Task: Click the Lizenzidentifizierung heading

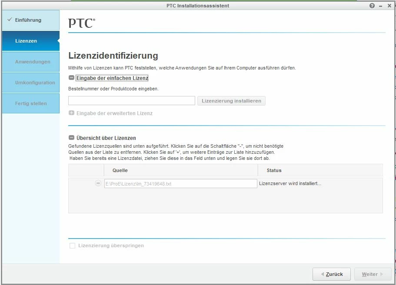Action: click(x=113, y=56)
